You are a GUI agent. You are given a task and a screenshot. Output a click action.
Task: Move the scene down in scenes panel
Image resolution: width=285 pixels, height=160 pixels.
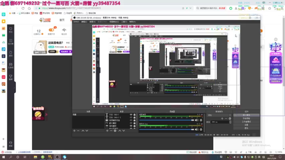coord(87,130)
